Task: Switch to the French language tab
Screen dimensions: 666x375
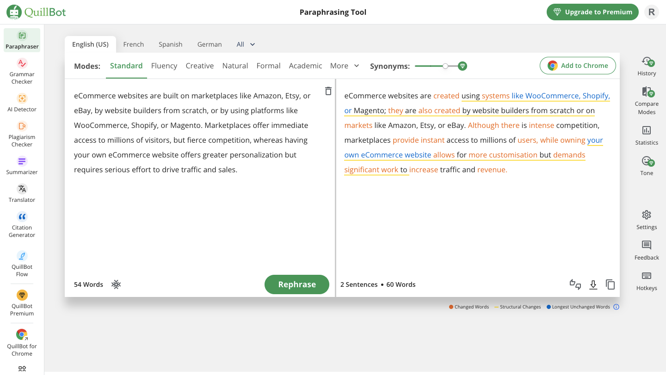Action: (x=134, y=44)
